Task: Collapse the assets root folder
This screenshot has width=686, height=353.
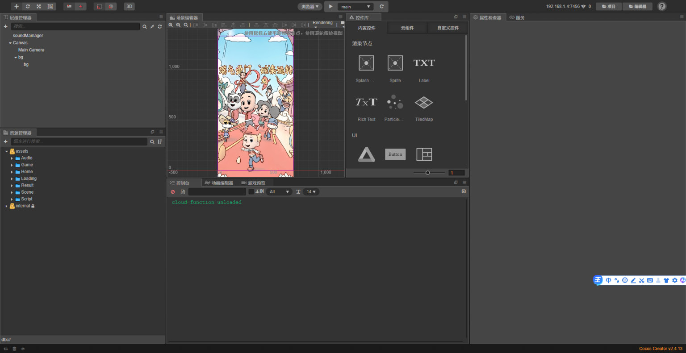Action: tap(7, 151)
